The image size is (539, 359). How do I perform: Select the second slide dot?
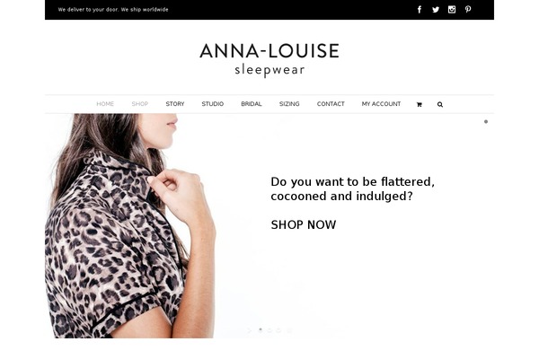point(269,330)
